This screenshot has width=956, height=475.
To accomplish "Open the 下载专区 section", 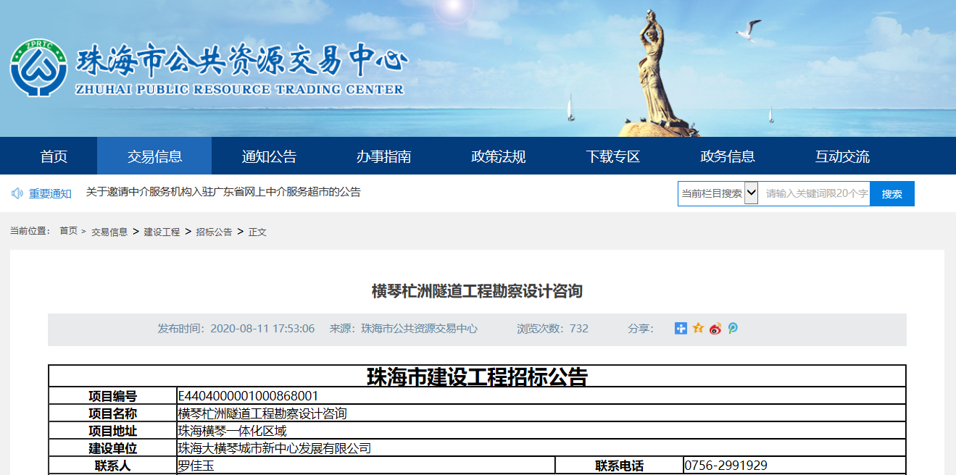I will pos(612,156).
